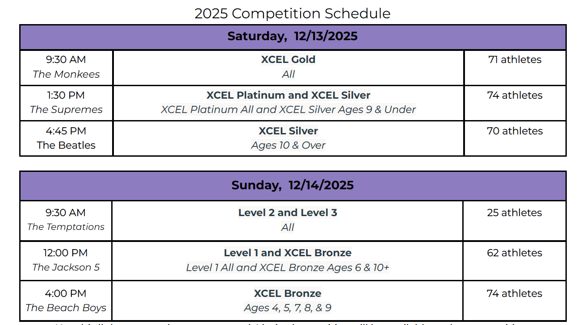
Task: Click the "70 athletes" cell
Action: tap(515, 131)
